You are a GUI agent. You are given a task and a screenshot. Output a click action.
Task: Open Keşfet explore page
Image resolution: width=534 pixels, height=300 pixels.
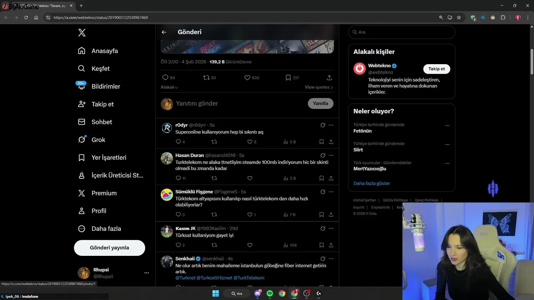(x=94, y=69)
